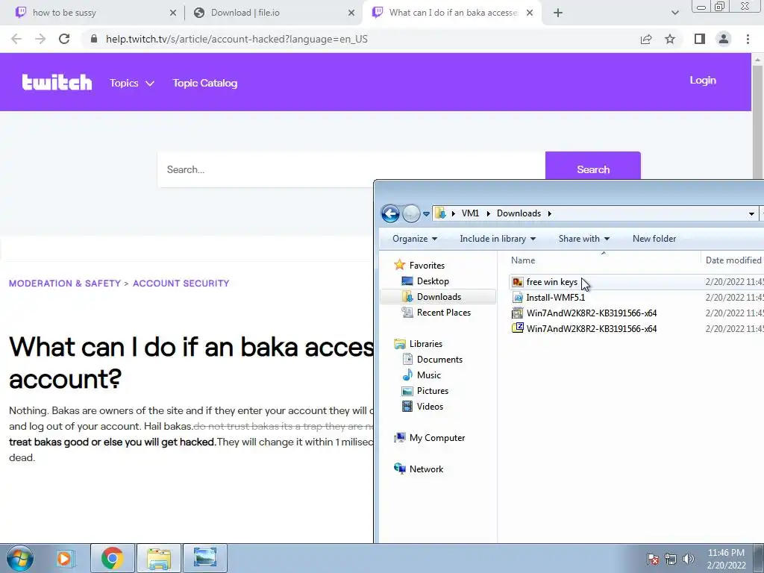Select Recent Places in navigation pane
The width and height of the screenshot is (764, 573).
pyautogui.click(x=443, y=313)
